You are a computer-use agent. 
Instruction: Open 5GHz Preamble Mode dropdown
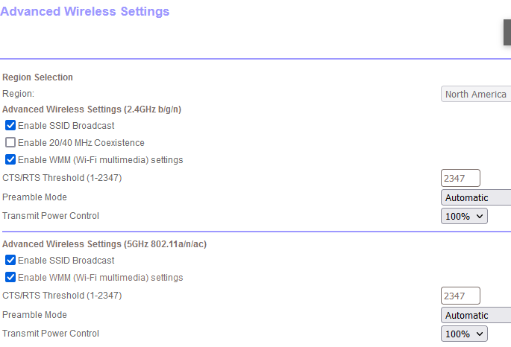(476, 315)
